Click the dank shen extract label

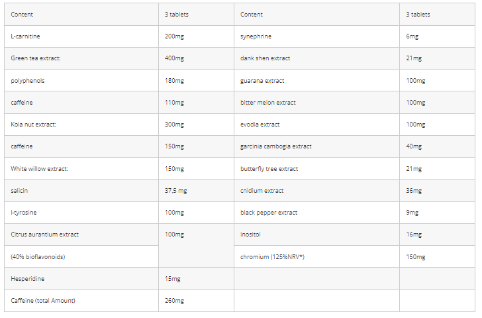click(x=265, y=58)
